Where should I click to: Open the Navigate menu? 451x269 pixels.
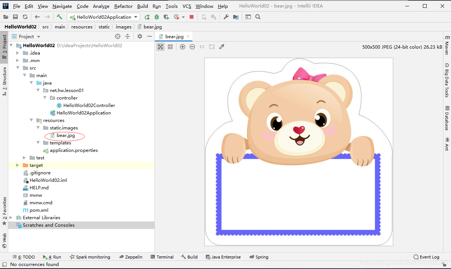point(62,6)
